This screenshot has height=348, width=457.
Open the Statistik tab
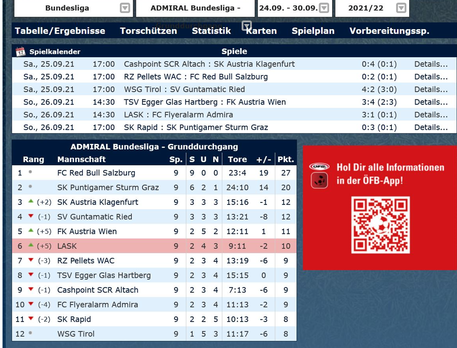click(211, 31)
